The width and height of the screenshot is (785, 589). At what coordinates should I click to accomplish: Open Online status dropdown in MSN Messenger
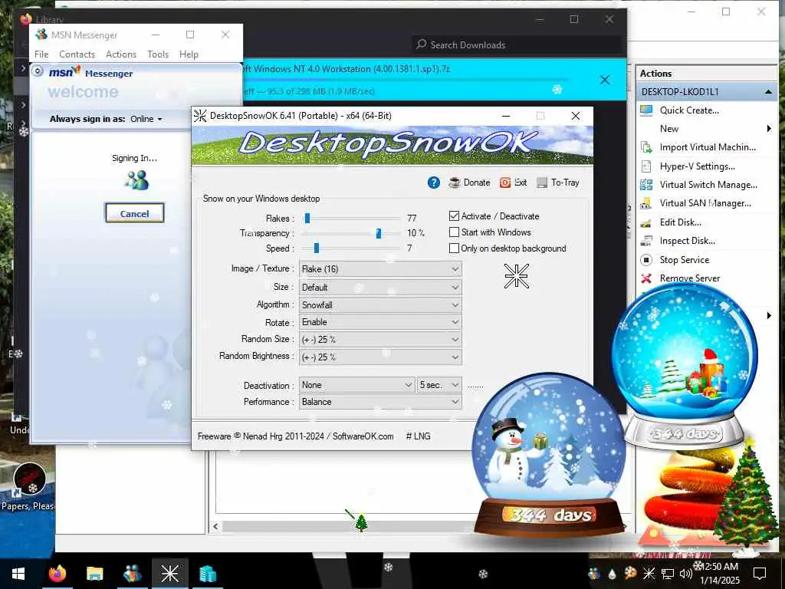(x=146, y=119)
